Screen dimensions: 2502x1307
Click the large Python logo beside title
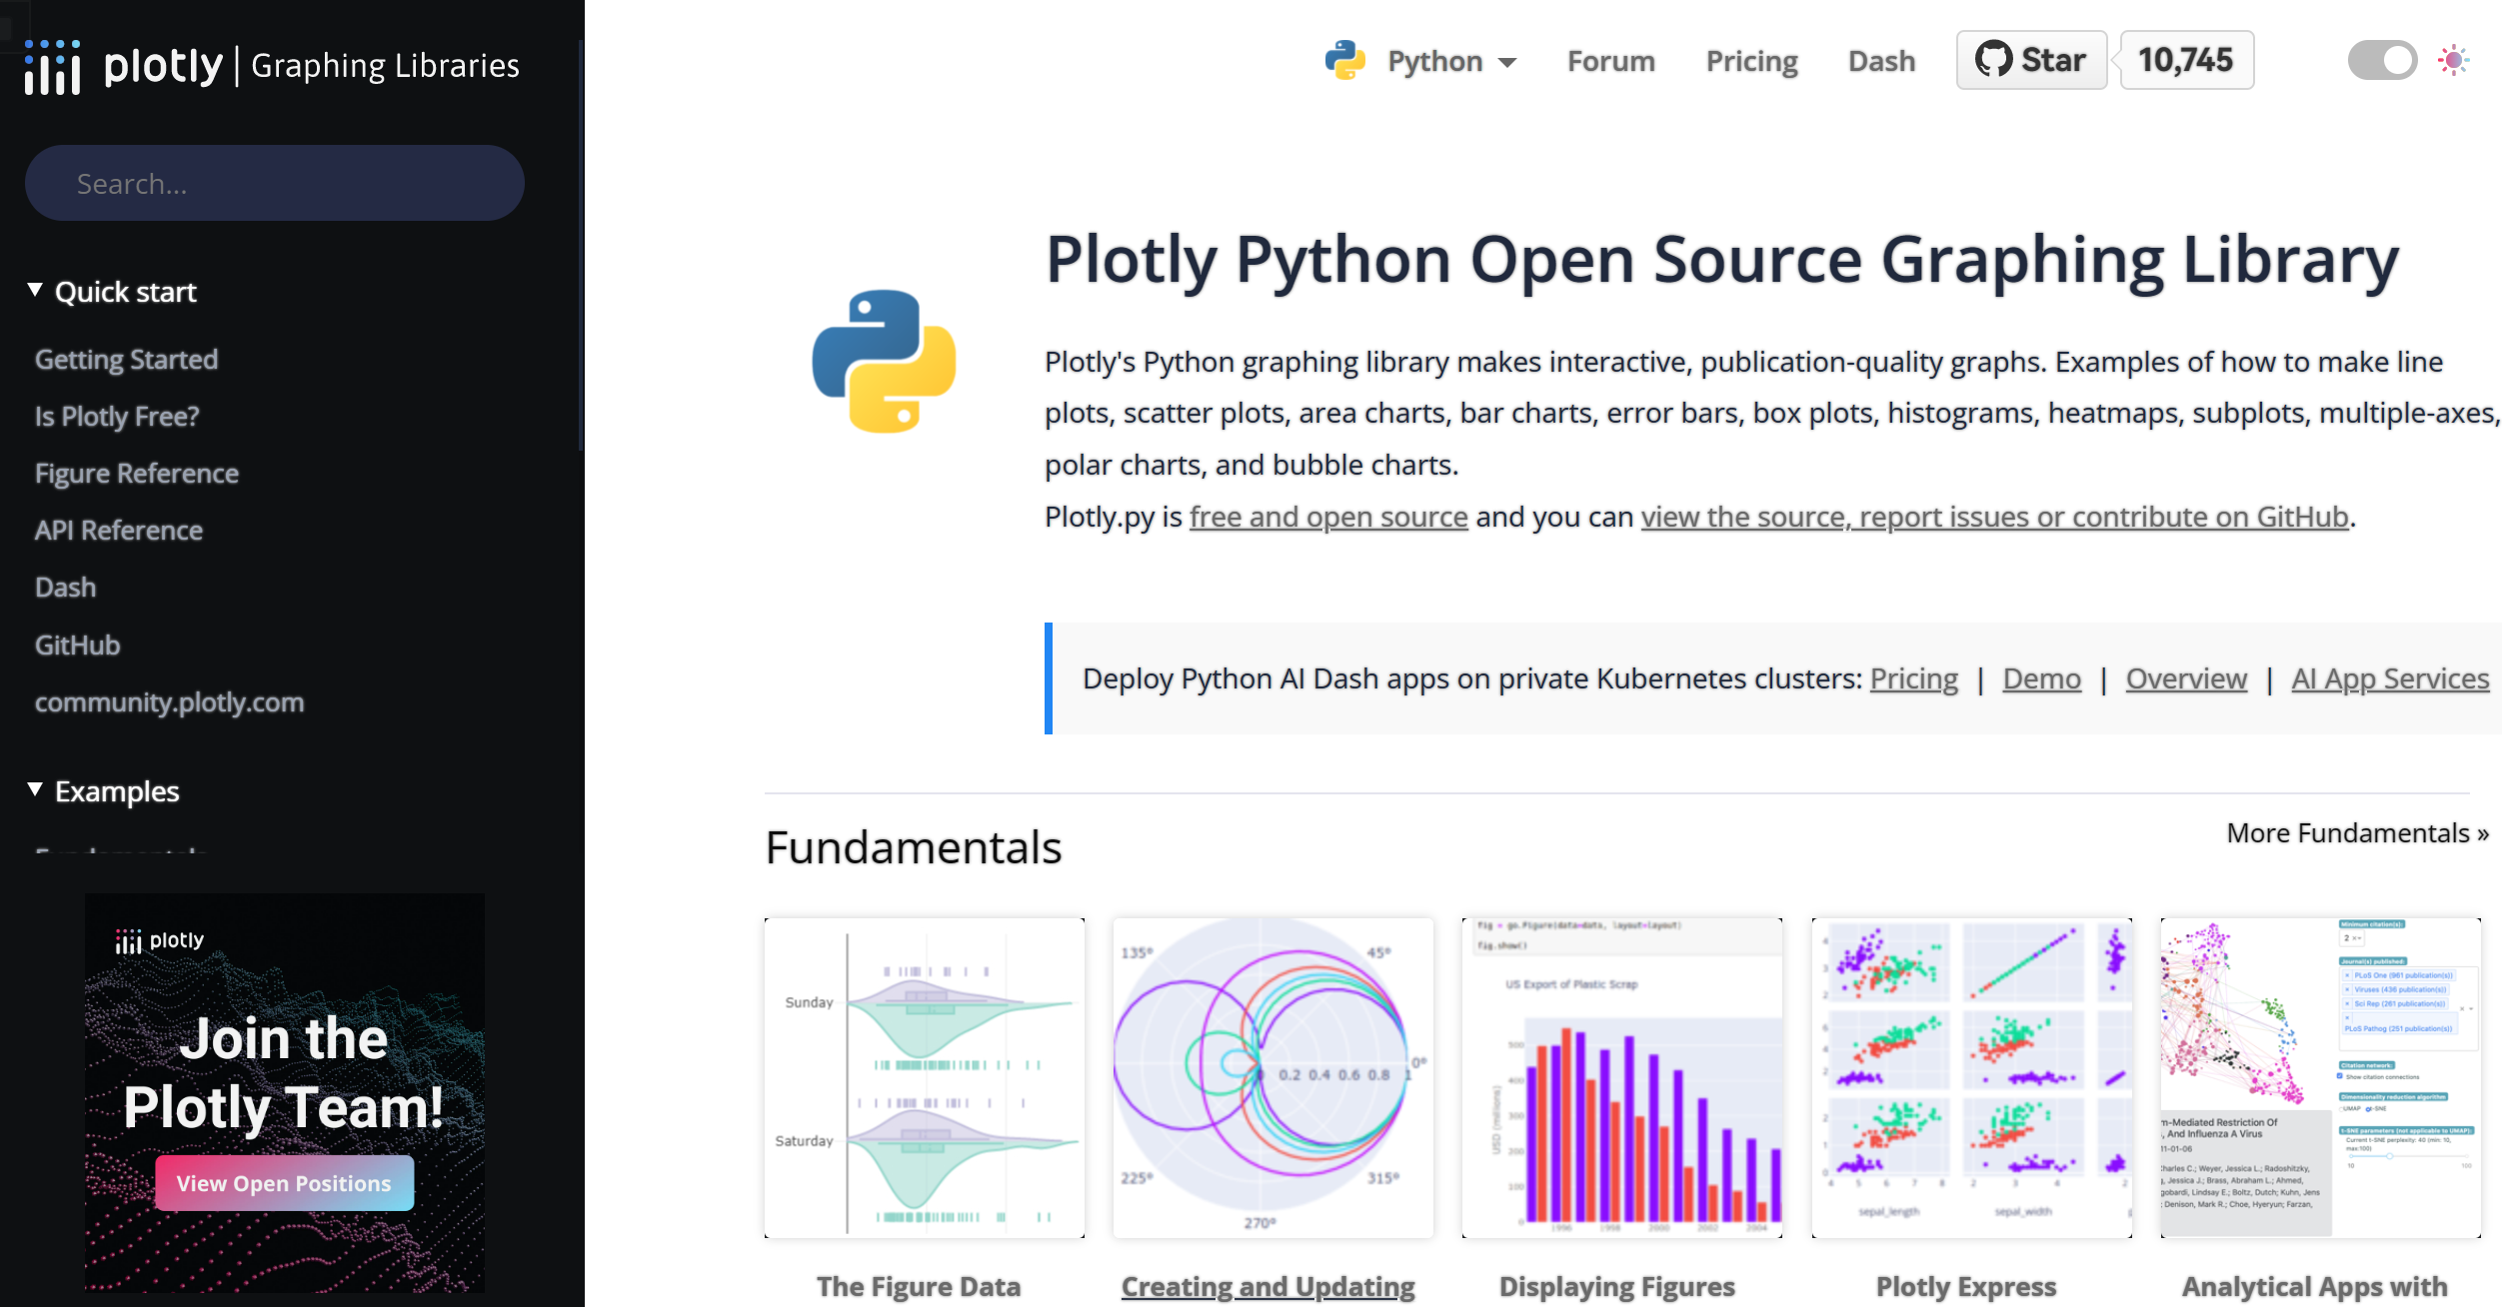point(884,361)
